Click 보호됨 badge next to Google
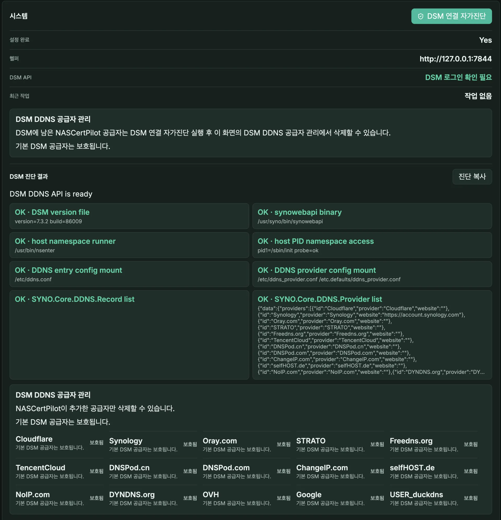Image resolution: width=501 pixels, height=520 pixels. (x=377, y=498)
